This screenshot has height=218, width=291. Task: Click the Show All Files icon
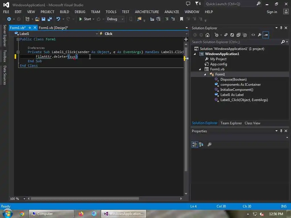click(245, 35)
